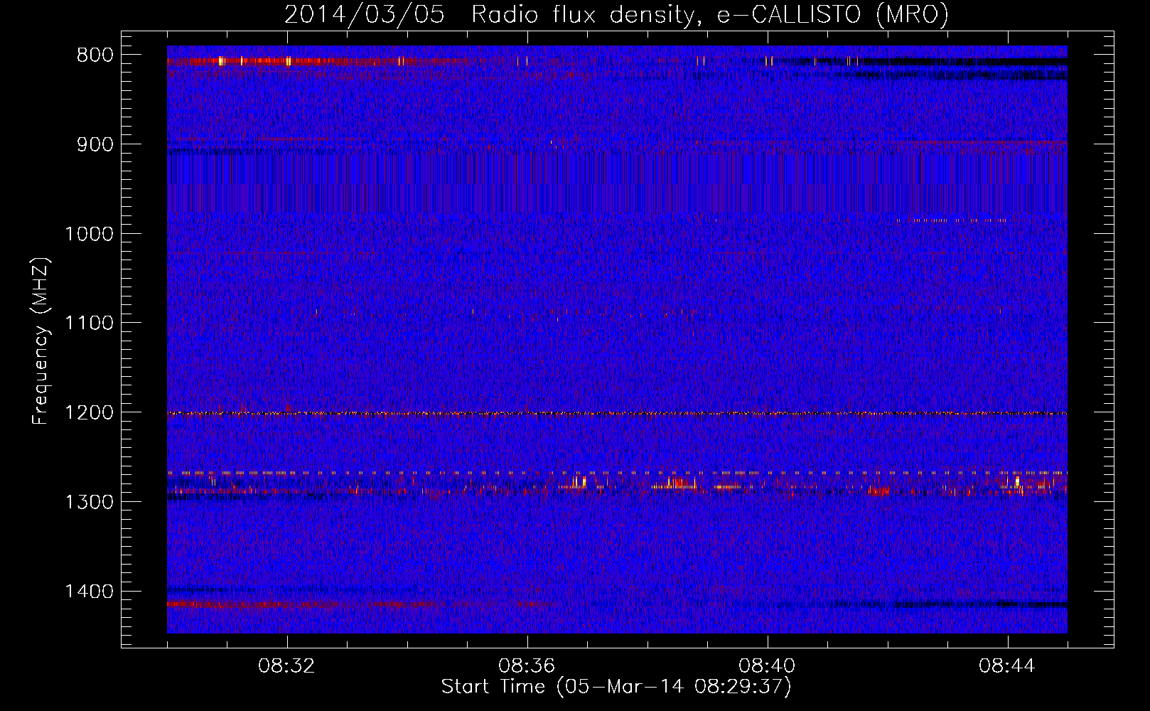Click the 1000 frequency tick label

pyautogui.click(x=89, y=234)
